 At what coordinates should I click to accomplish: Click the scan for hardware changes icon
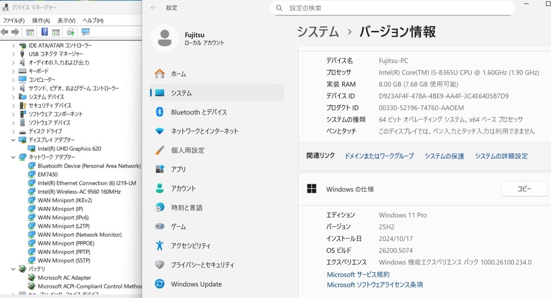[85, 32]
